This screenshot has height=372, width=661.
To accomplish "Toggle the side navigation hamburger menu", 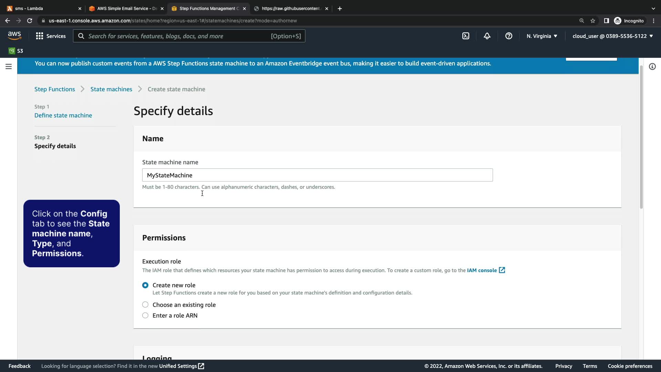I will pyautogui.click(x=9, y=66).
